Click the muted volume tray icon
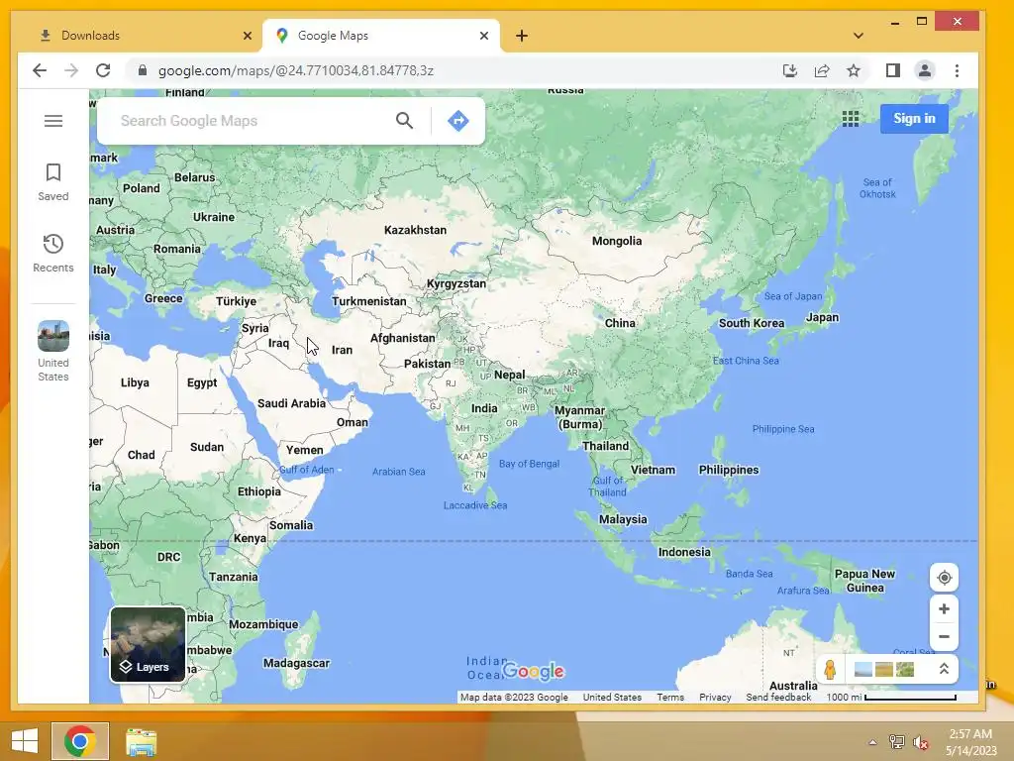1014x761 pixels. click(x=920, y=742)
